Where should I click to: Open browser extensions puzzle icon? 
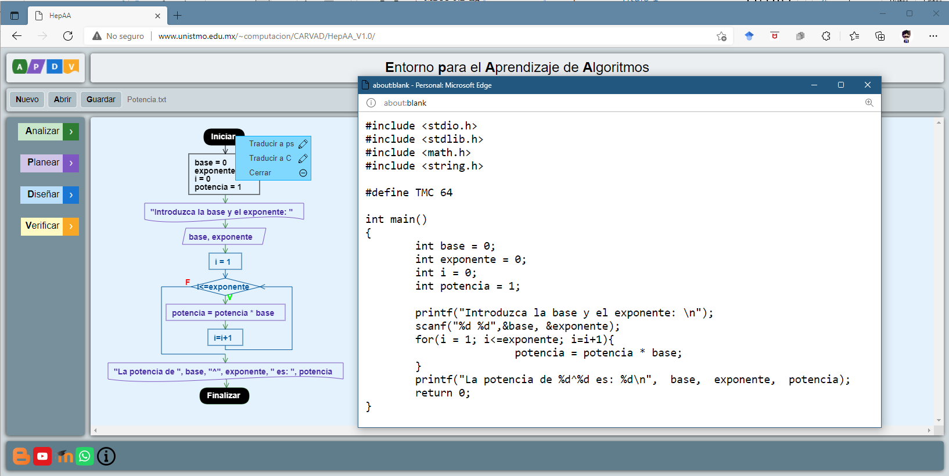click(826, 36)
